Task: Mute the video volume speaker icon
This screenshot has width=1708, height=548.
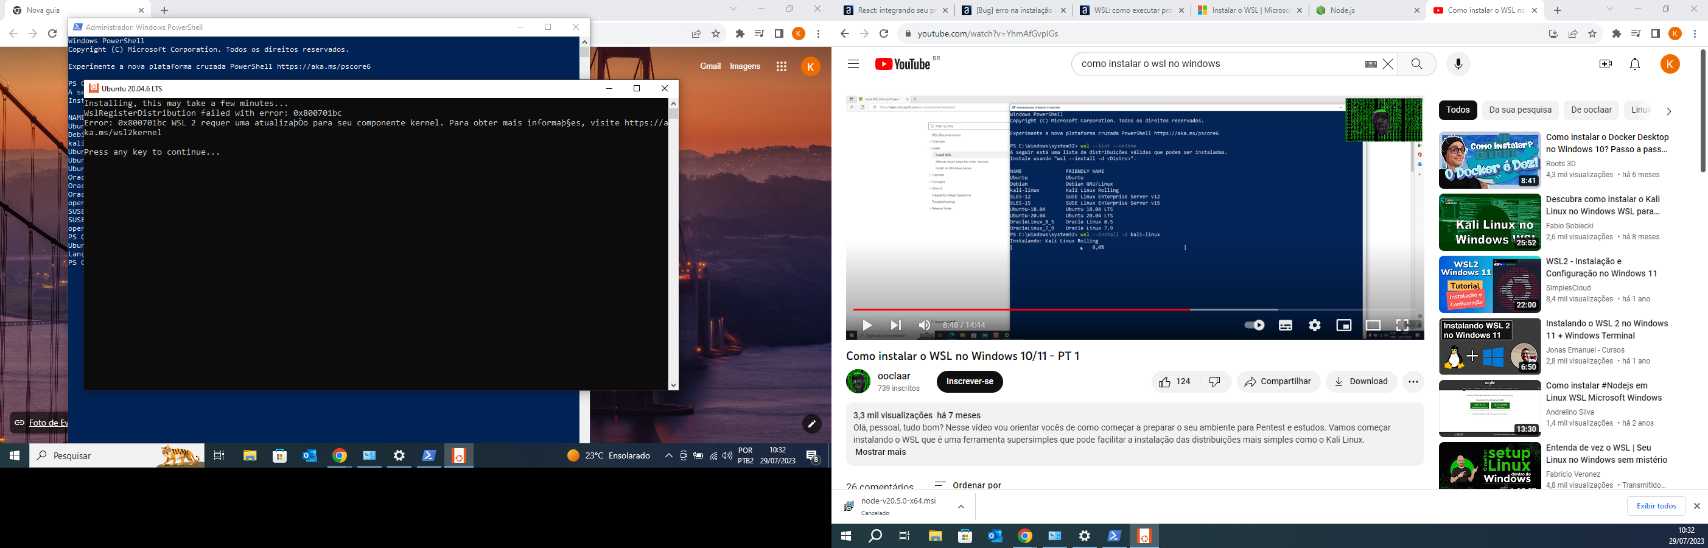Action: point(924,325)
